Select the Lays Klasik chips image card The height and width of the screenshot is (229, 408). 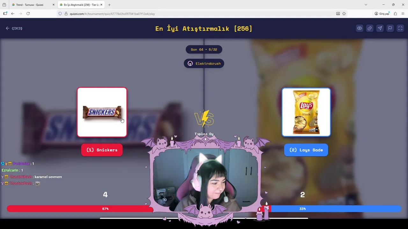point(306,112)
